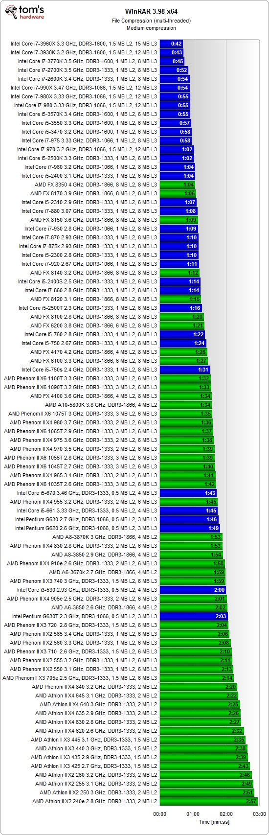Select the Intel Core i5-661 3.33 GHz label
Screen dimensions: 269x835
pos(87,510)
